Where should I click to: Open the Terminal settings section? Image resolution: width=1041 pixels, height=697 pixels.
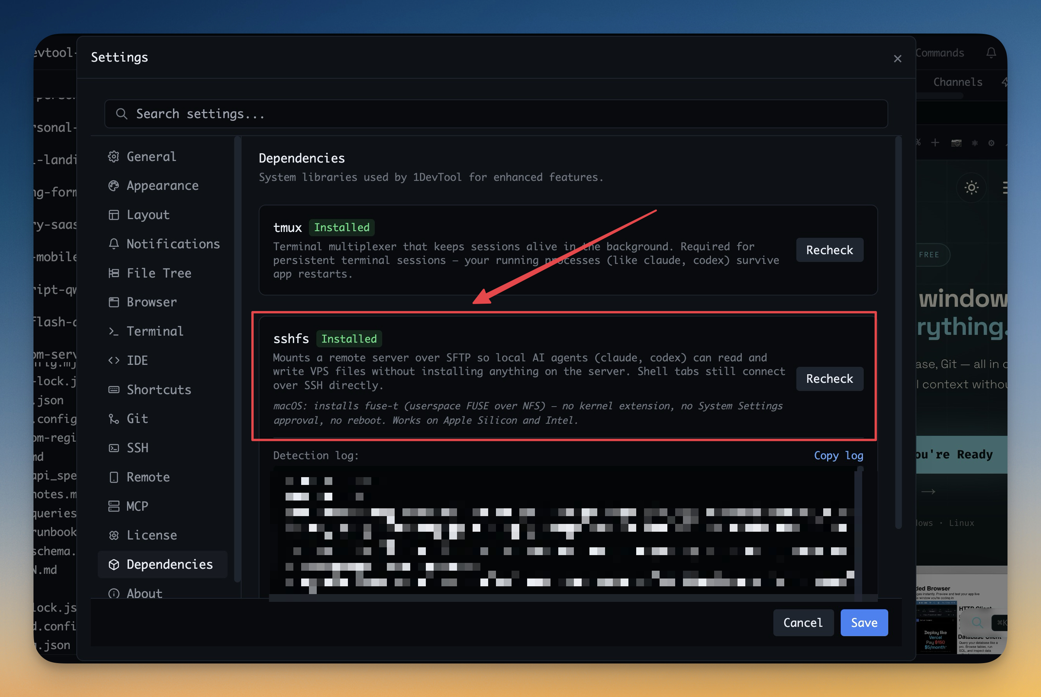(155, 331)
